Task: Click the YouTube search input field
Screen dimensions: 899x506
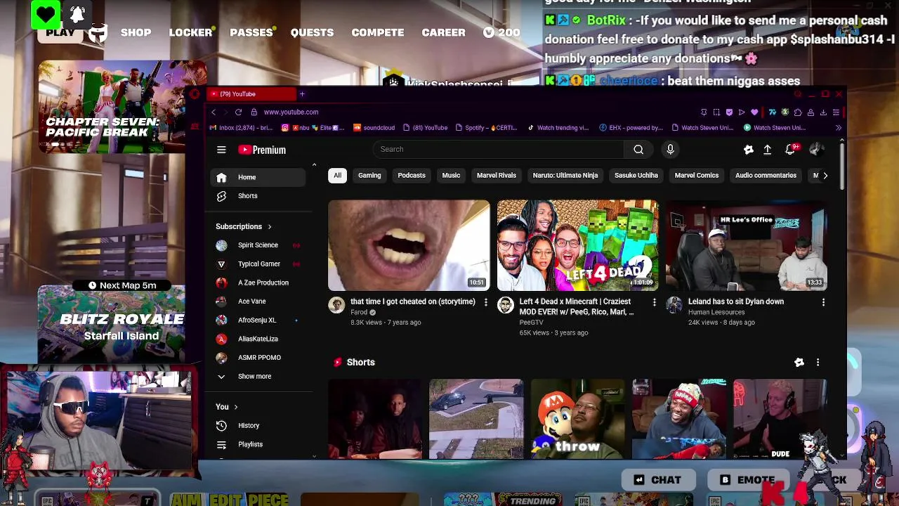Action: (x=498, y=149)
